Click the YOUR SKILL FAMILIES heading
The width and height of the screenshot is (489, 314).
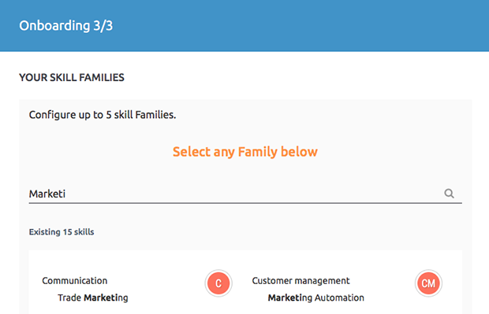pos(72,77)
